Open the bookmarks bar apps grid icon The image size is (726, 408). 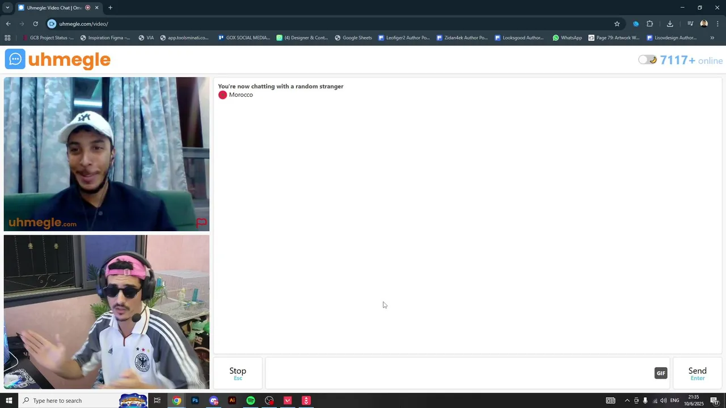[7, 38]
